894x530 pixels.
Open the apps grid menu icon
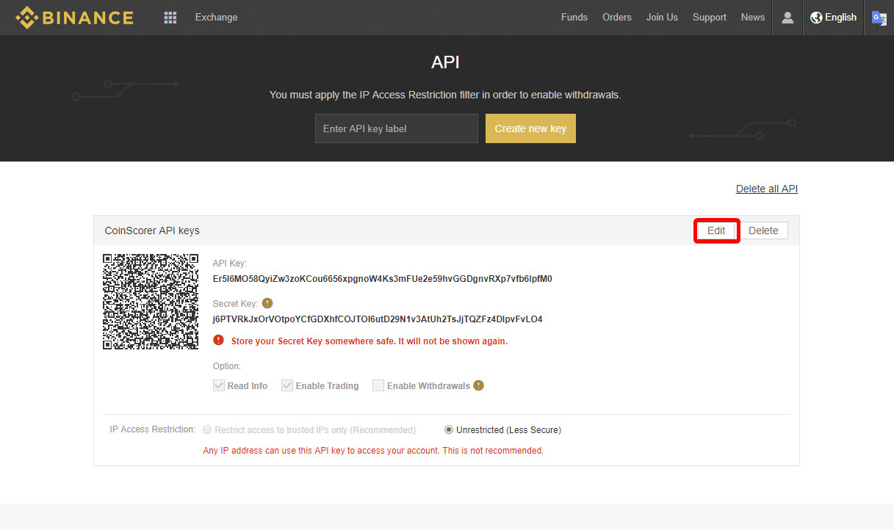(170, 18)
